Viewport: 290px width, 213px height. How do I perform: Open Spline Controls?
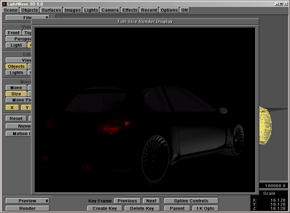191,201
